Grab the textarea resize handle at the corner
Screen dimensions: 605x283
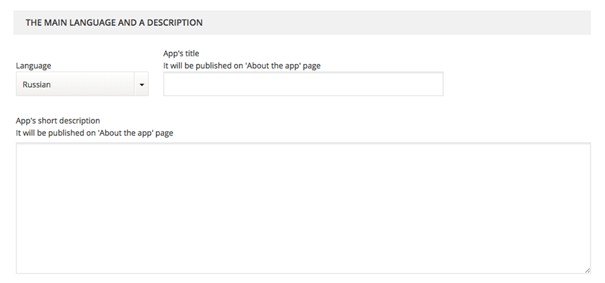(587, 271)
